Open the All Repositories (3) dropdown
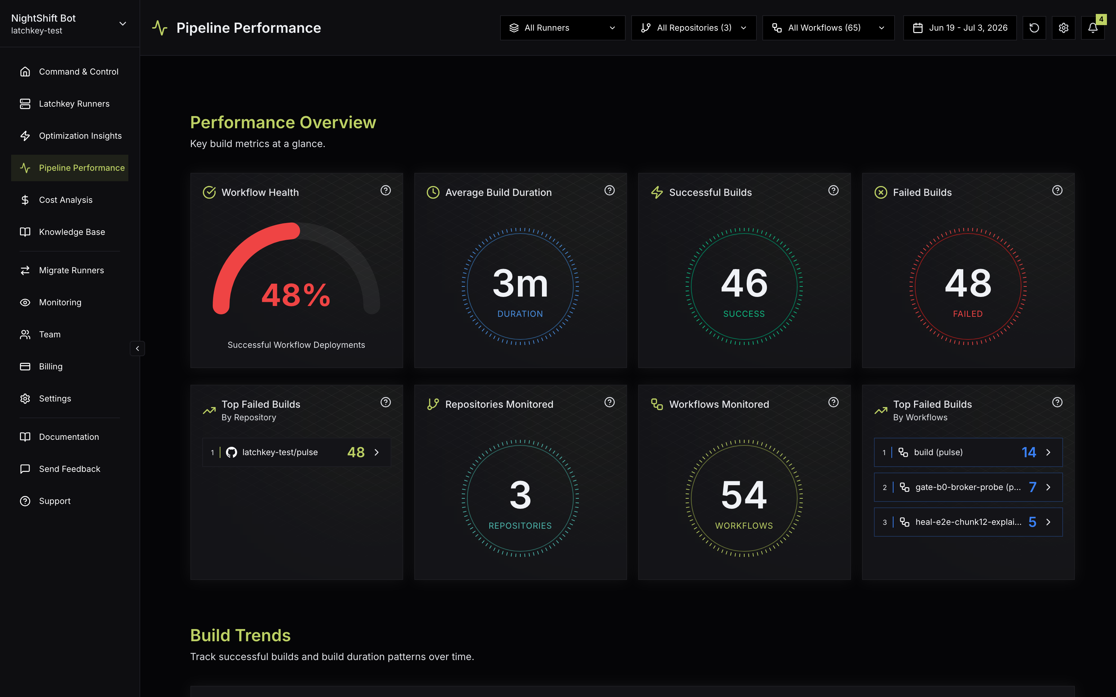This screenshot has height=697, width=1116. (x=694, y=28)
